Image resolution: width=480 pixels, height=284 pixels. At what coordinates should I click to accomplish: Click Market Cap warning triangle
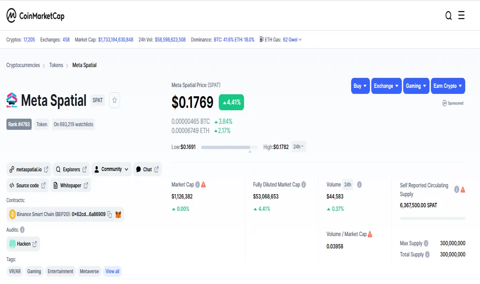click(204, 185)
